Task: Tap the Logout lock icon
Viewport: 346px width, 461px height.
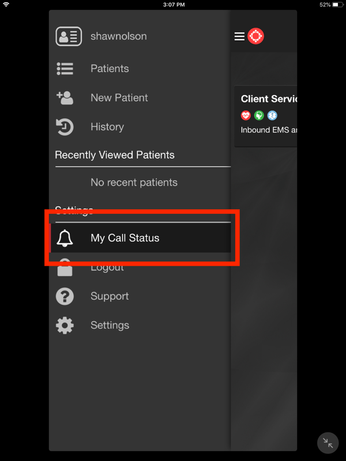Action: 65,267
